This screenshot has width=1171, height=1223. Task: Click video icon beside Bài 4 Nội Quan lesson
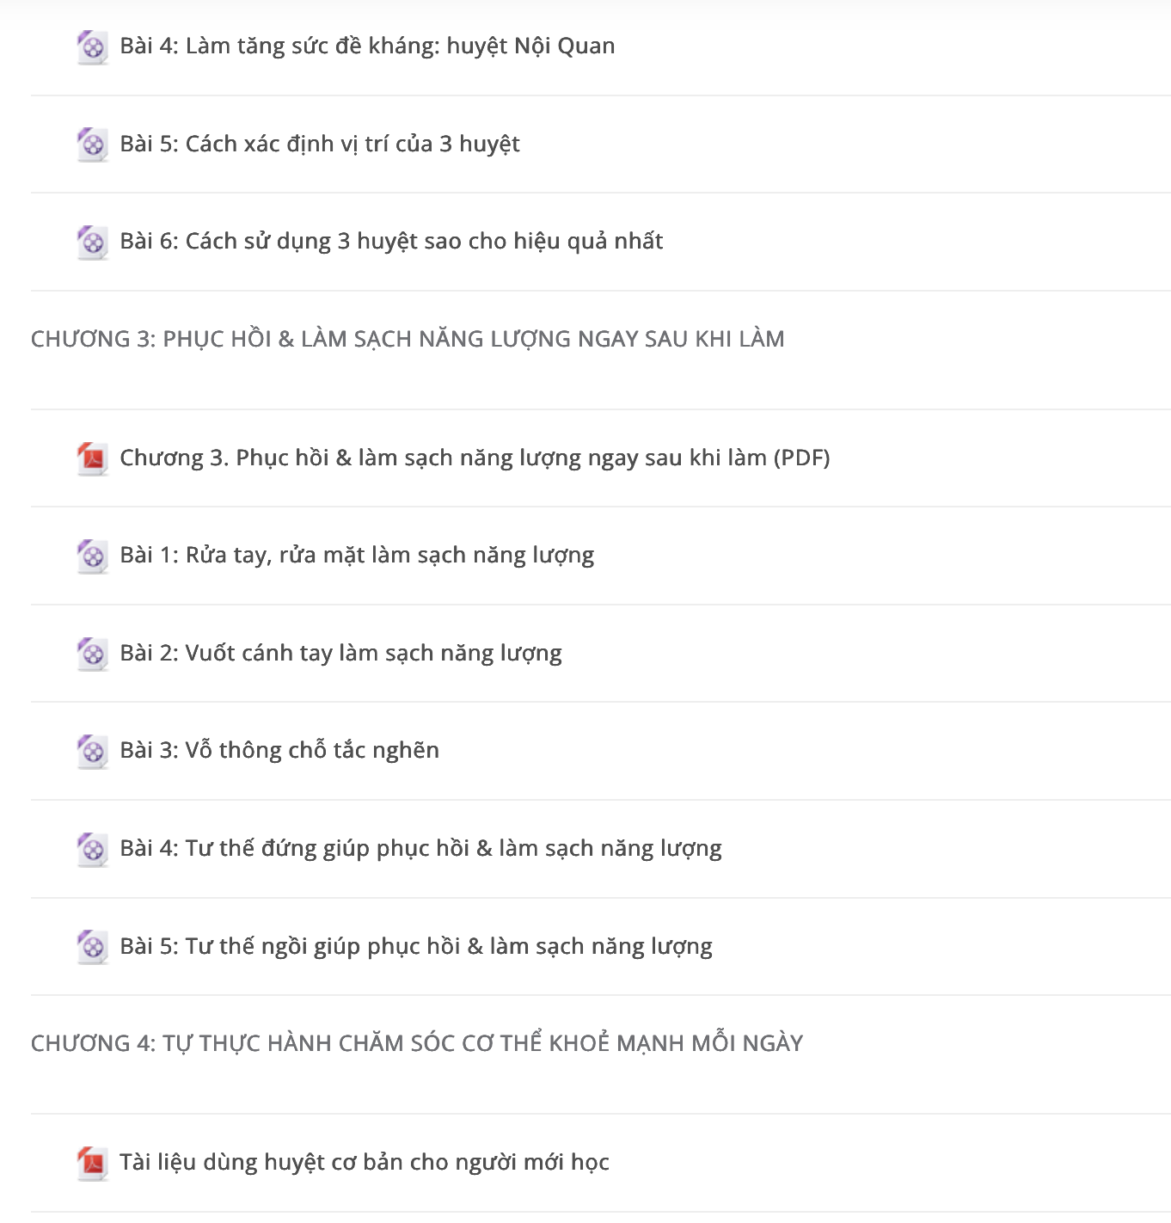(92, 47)
